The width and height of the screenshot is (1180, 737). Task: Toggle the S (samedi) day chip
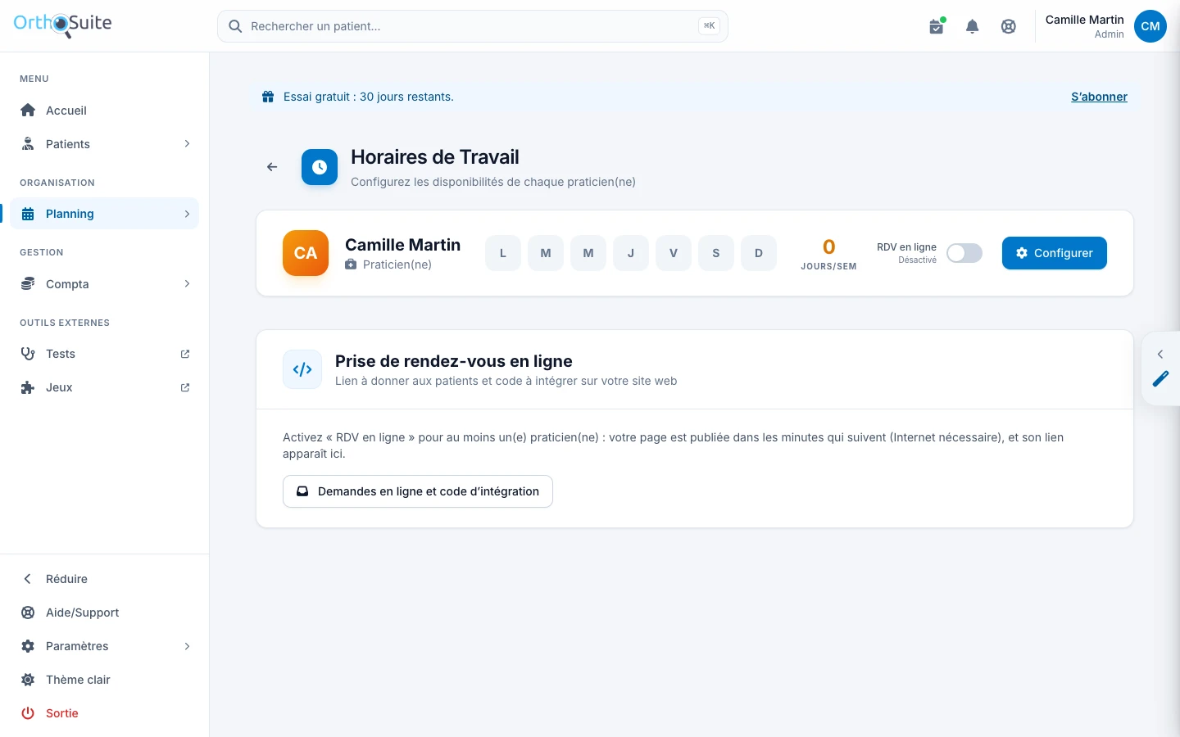point(716,253)
